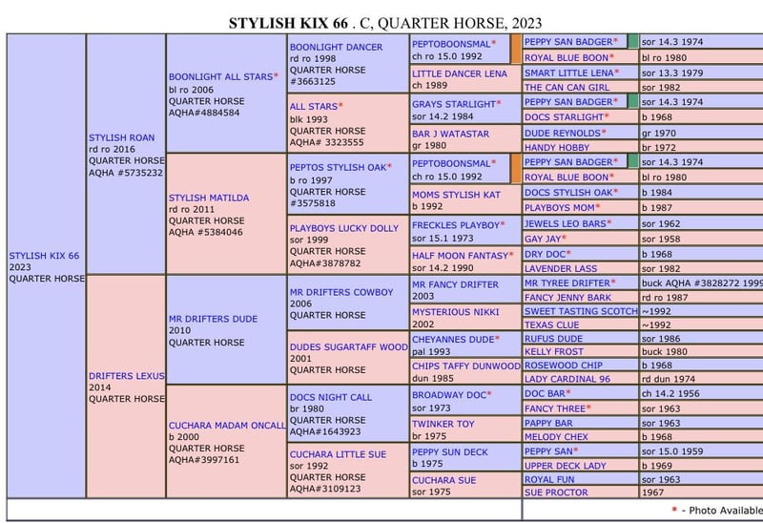Click LITTLE DANCER LENA link
This screenshot has width=763, height=523.
pyautogui.click(x=460, y=73)
